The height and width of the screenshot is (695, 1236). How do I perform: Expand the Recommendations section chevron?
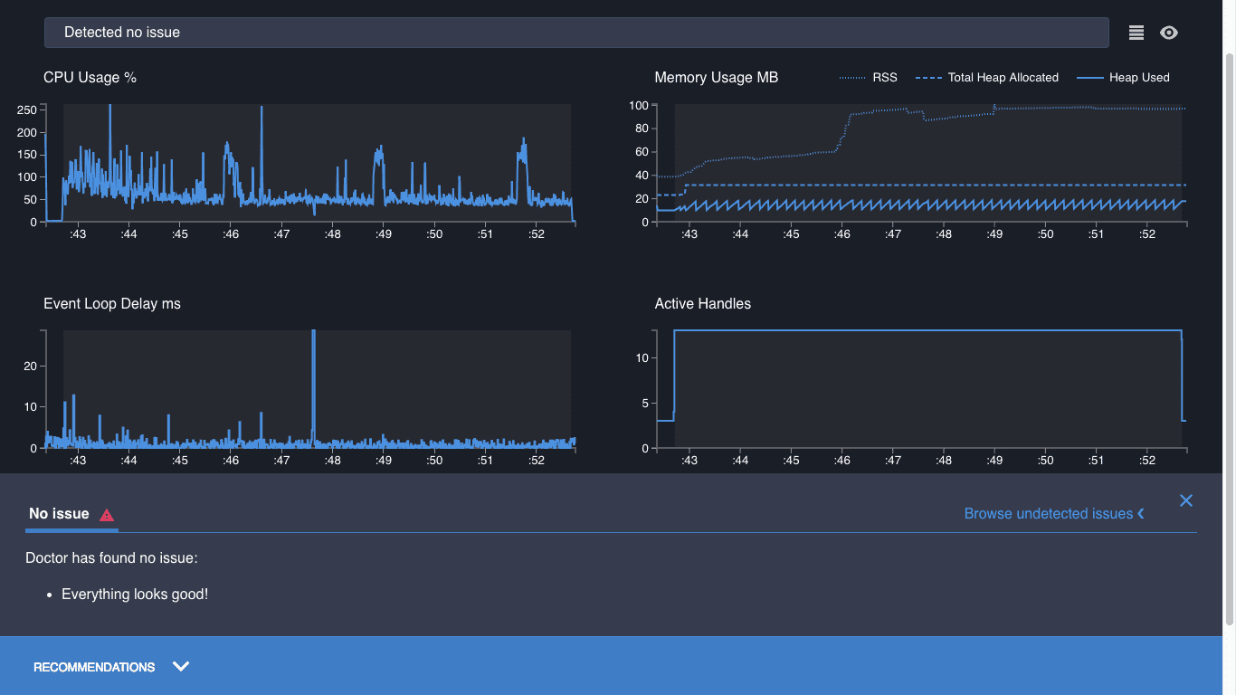click(x=181, y=667)
